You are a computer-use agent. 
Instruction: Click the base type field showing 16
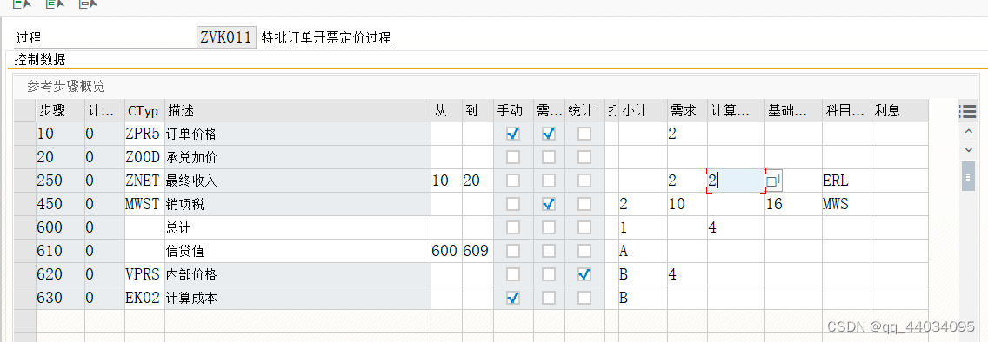click(x=793, y=204)
